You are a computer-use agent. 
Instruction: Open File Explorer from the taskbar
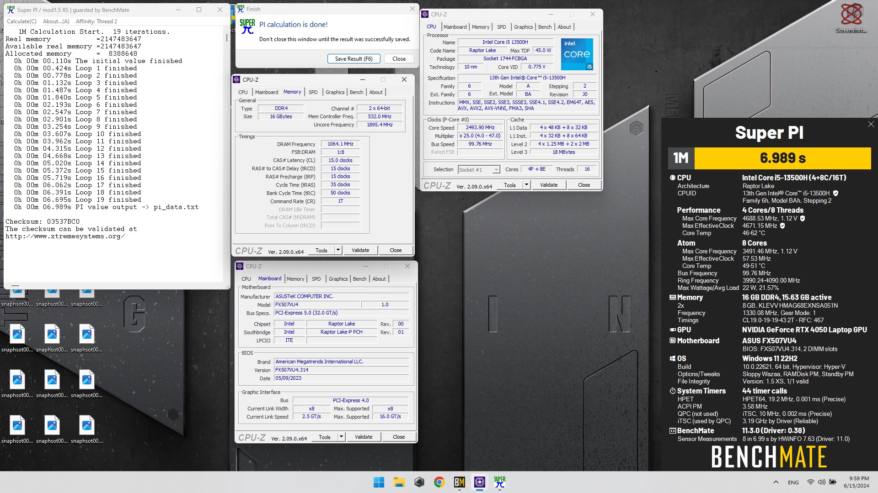click(399, 482)
